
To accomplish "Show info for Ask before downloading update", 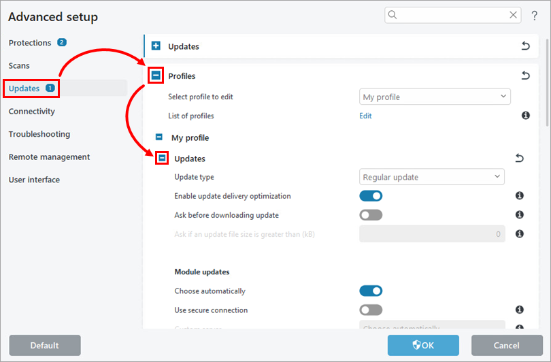I will pyautogui.click(x=519, y=215).
